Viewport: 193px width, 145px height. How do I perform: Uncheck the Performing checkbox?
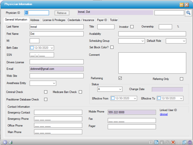coord(120,78)
